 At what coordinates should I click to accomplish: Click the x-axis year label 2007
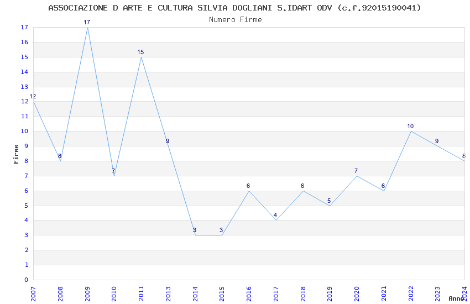tap(33, 294)
